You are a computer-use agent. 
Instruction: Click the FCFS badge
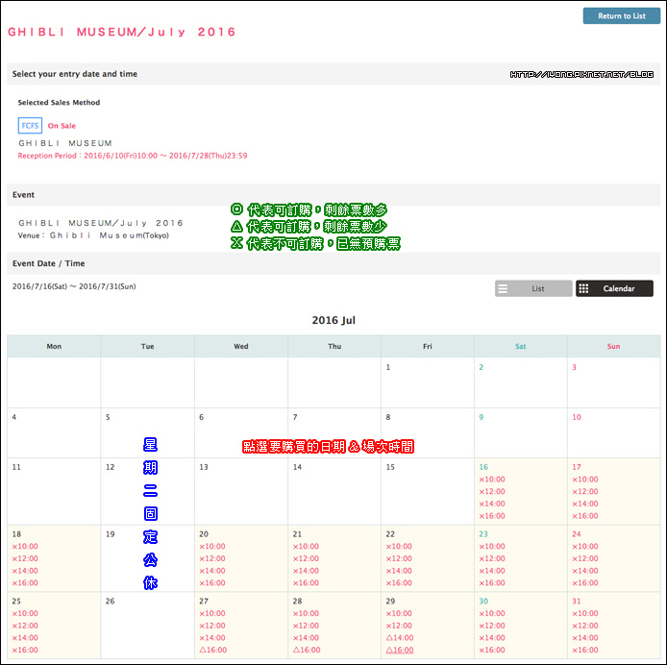click(30, 126)
